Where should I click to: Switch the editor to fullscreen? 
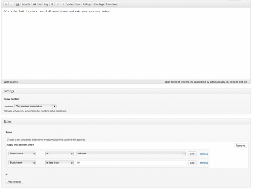pos(111,4)
